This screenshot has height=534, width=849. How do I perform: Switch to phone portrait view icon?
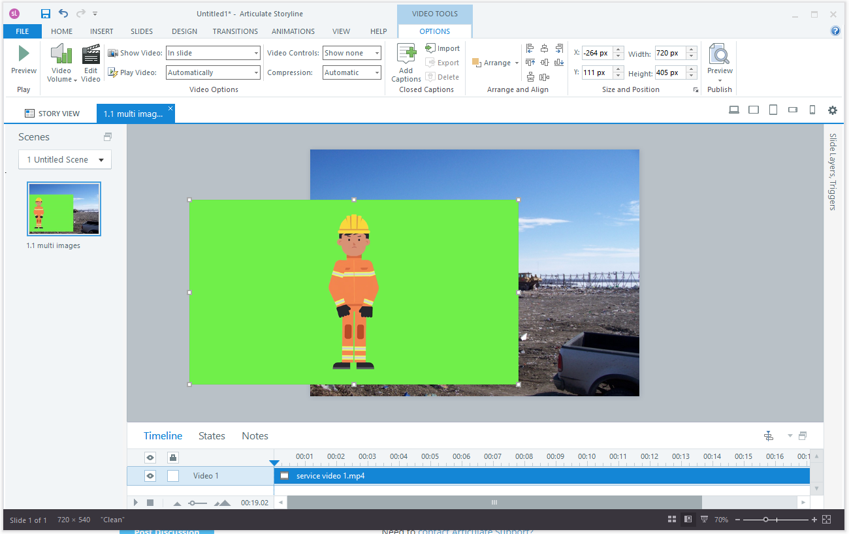click(812, 110)
